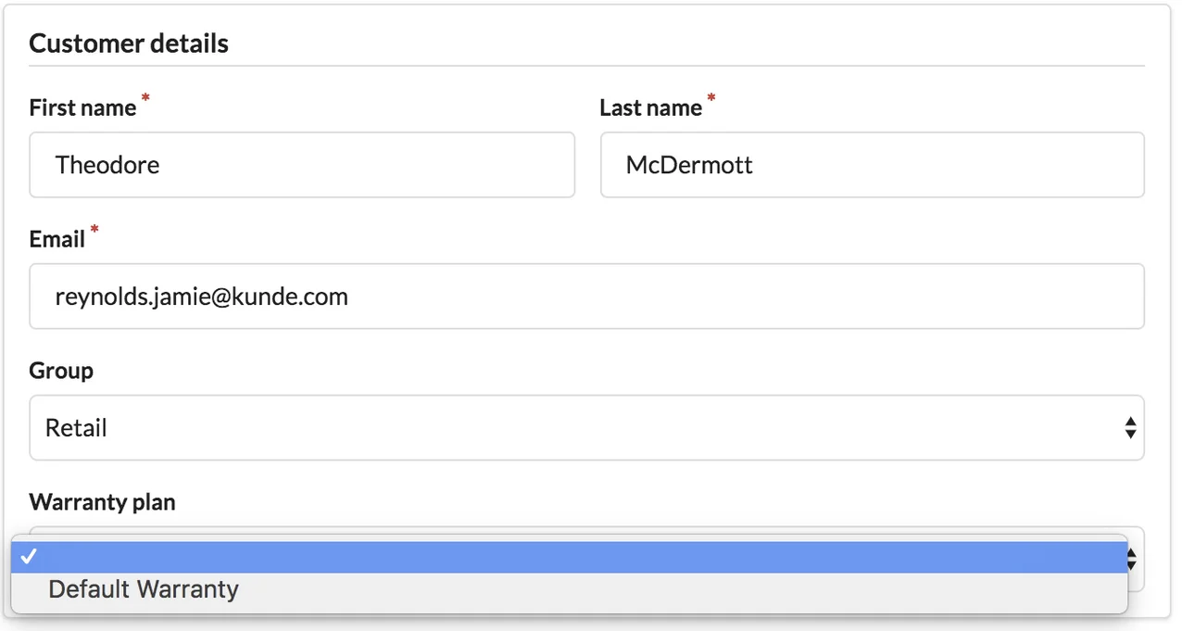Image resolution: width=1182 pixels, height=631 pixels.
Task: Click the up-down arrows on the Group select
Action: point(1130,428)
